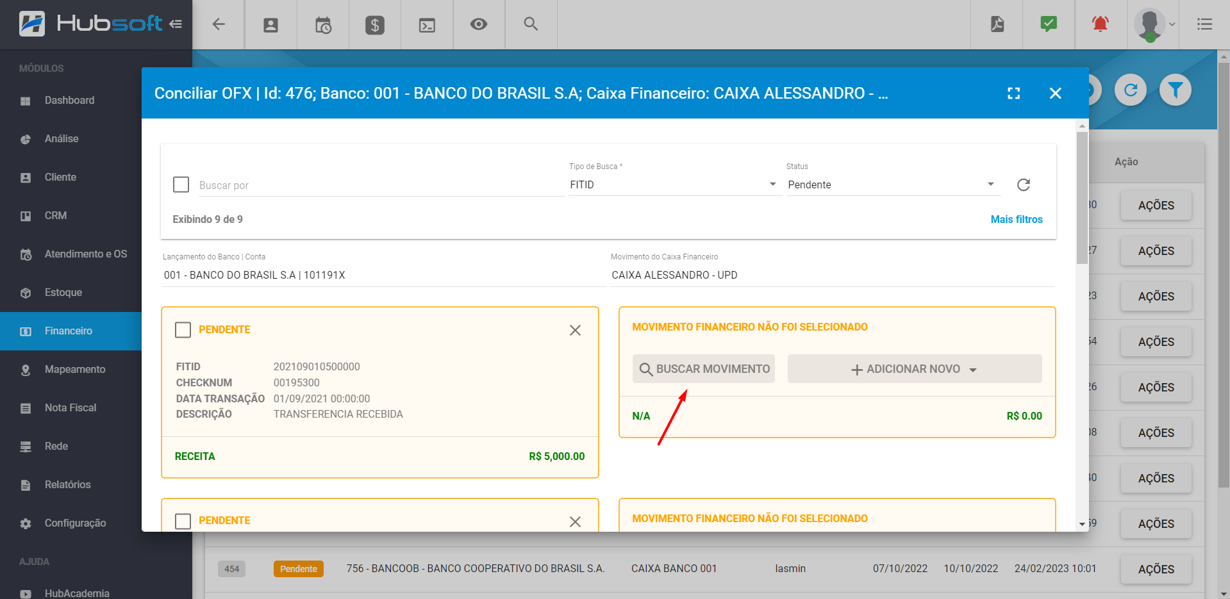Open the Tipo de Busca FITID dropdown

pyautogui.click(x=674, y=185)
